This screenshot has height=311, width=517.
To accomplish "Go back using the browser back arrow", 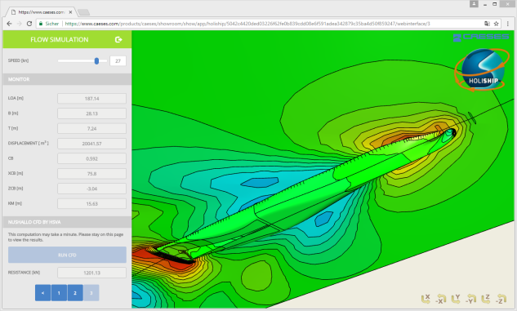I will (x=9, y=24).
